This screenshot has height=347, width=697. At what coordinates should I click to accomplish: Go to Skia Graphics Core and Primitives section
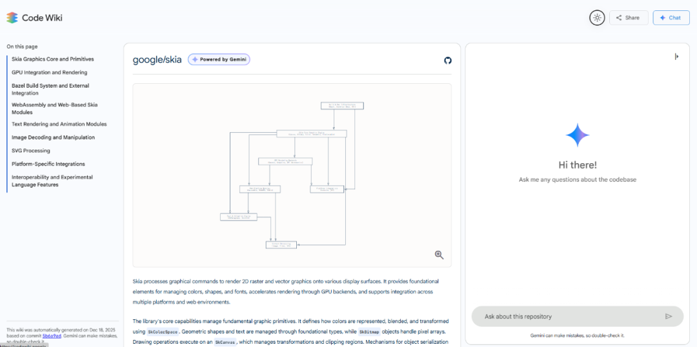tap(53, 59)
